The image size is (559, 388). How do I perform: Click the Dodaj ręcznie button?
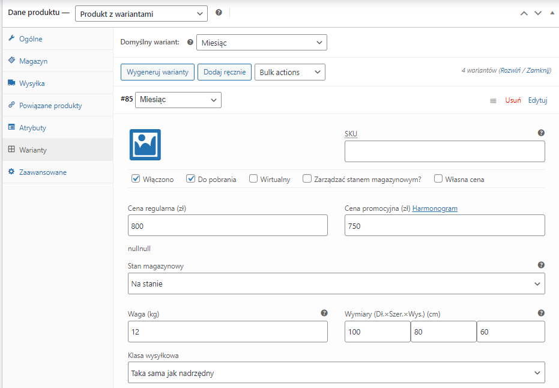pos(225,72)
